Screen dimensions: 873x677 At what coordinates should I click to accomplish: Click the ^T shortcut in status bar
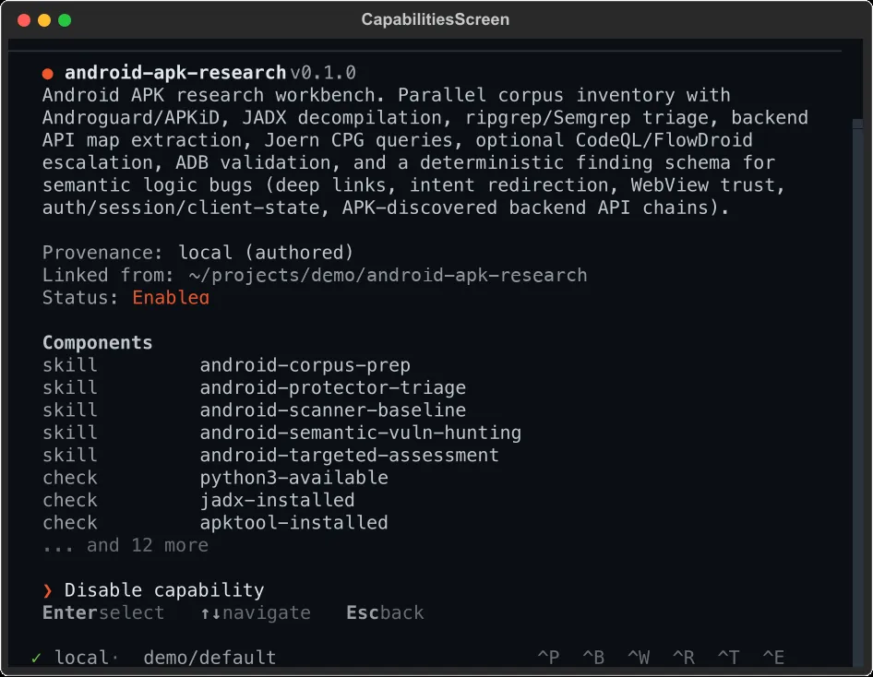pos(728,658)
